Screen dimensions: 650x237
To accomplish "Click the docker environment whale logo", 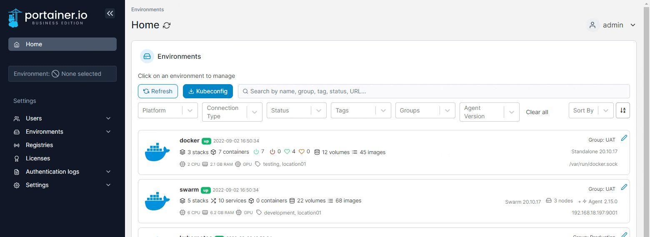I will (x=157, y=152).
